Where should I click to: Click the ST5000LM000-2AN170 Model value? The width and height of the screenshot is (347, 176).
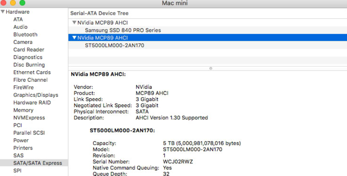pos(192,149)
